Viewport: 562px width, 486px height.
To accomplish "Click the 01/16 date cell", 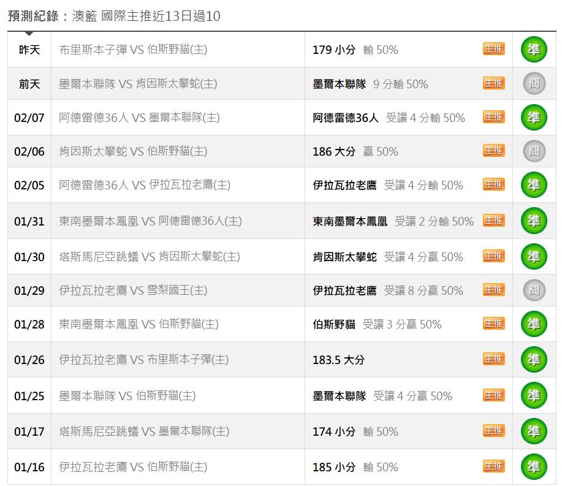I will (x=29, y=467).
